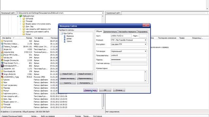Viewport: 209px width, 117px height.
Task: Sort remote list by Последнее изменение column
Action: tap(167, 38)
